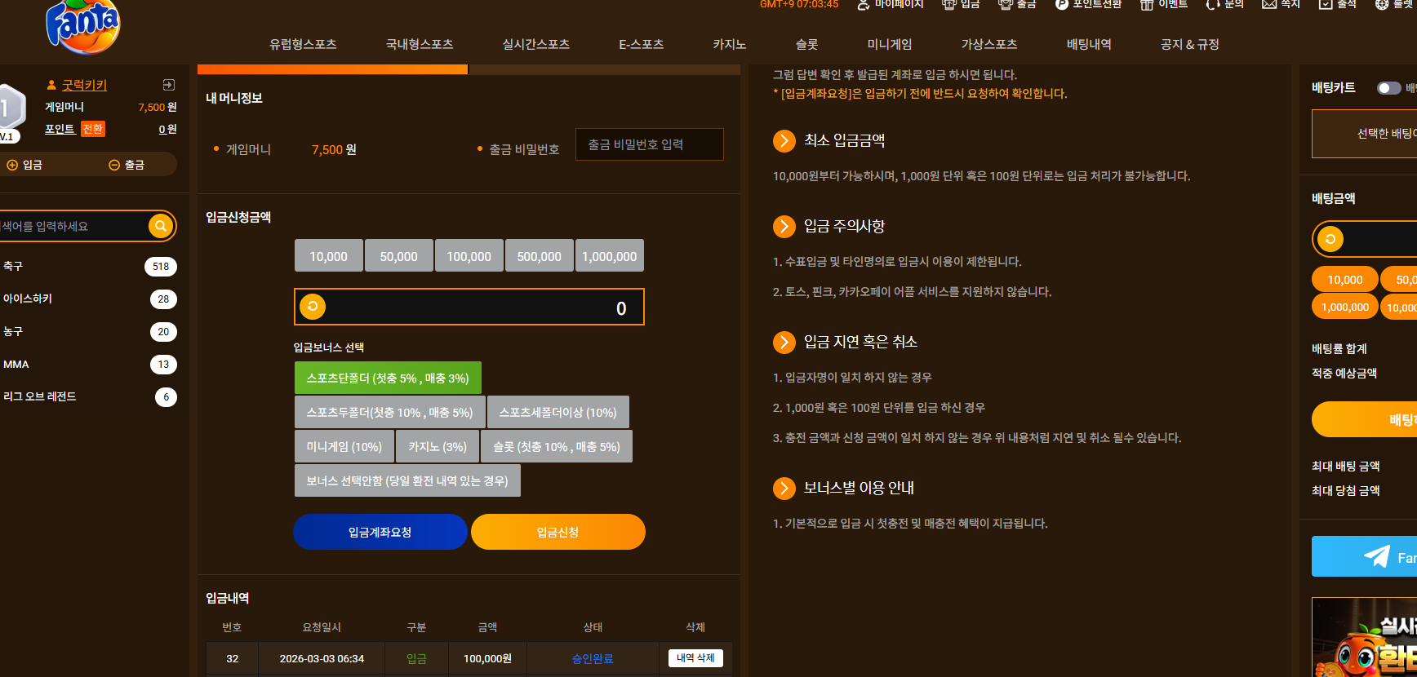Select 보너스 선택안함 bonus option
This screenshot has width=1417, height=677.
tap(407, 481)
